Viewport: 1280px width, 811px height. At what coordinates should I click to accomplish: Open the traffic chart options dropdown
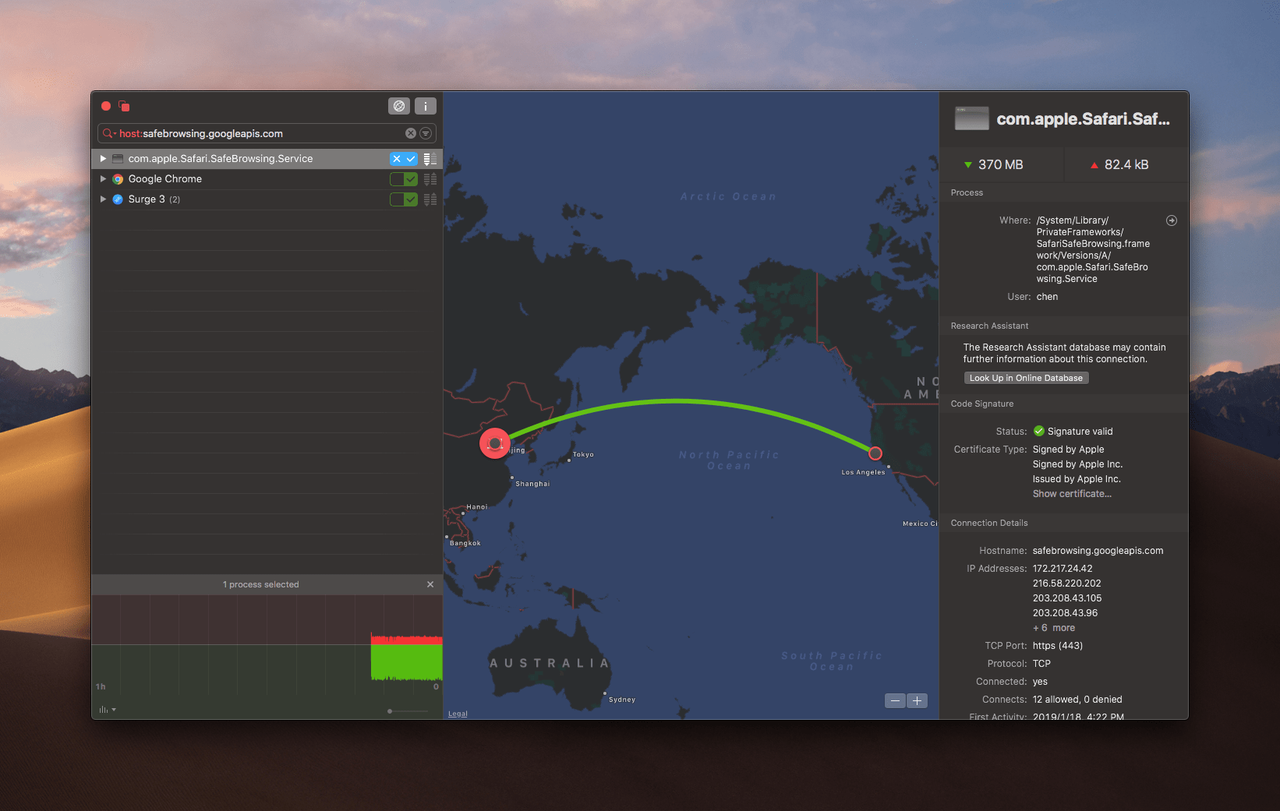click(108, 710)
